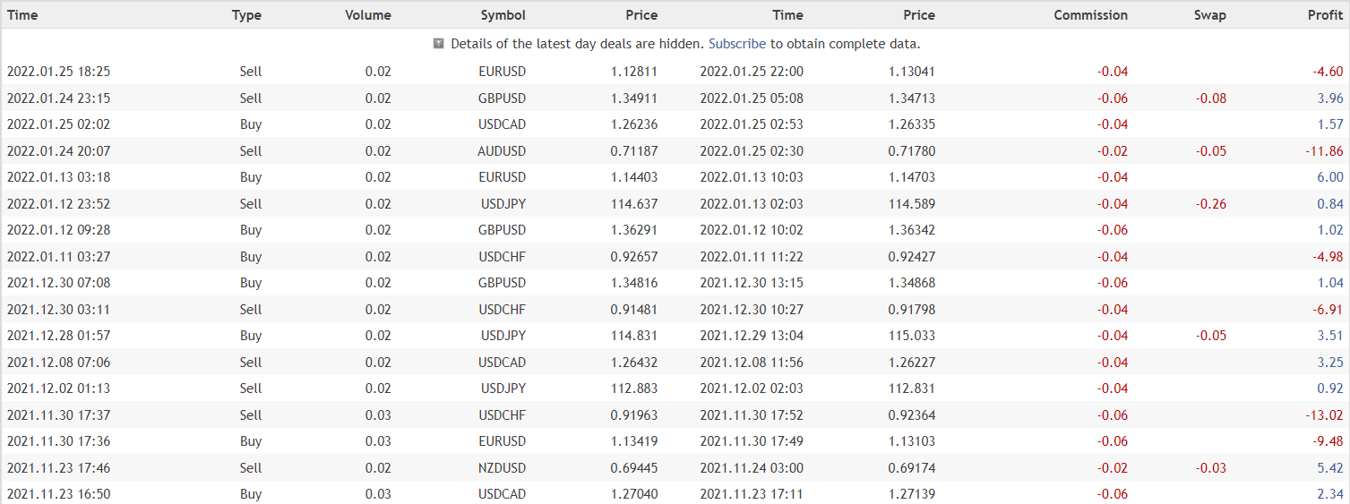Click close time 2021.11.24 03:00
The image size is (1350, 504).
(752, 468)
